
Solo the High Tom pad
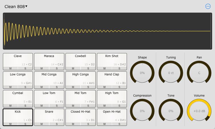[119, 105]
